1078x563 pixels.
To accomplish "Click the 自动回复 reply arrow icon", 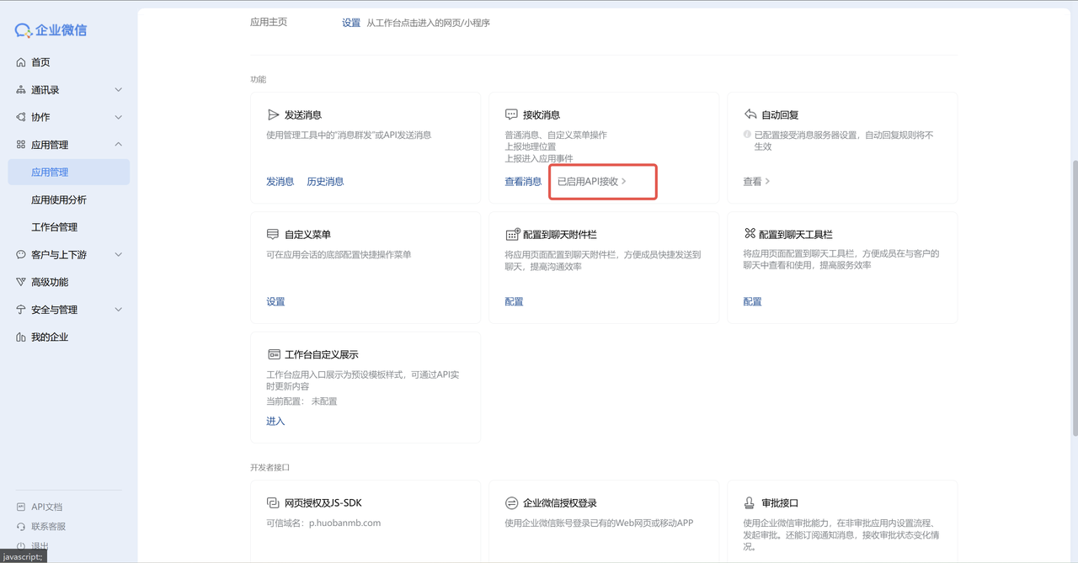I will (x=750, y=114).
